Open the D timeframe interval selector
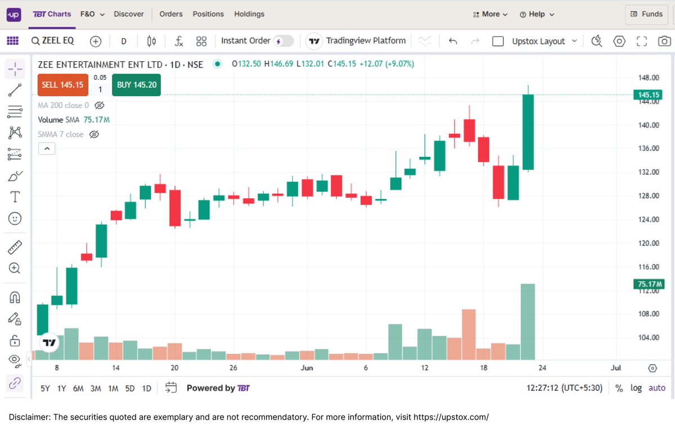Screen dimensions: 675x428 (x=124, y=41)
